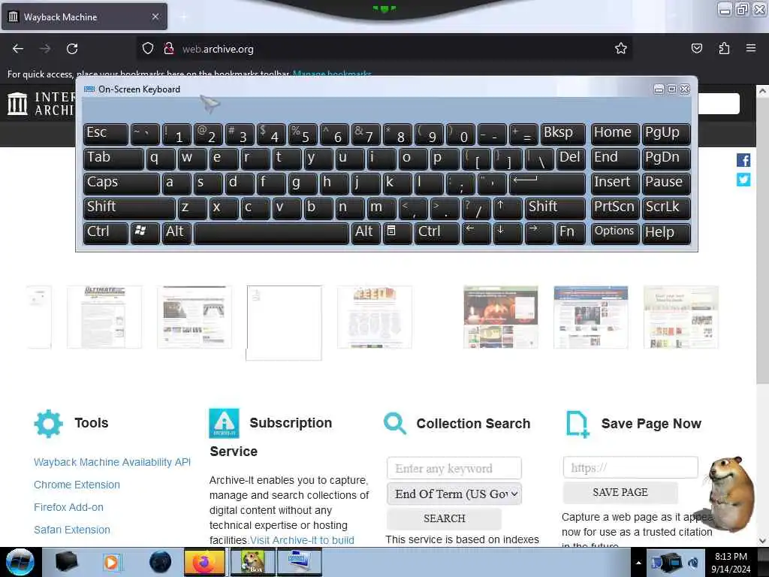Click the Windows key on keyboard
Image resolution: width=769 pixels, height=577 pixels.
(x=145, y=233)
